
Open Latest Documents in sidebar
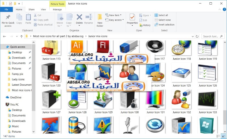pyautogui.click(x=19, y=85)
